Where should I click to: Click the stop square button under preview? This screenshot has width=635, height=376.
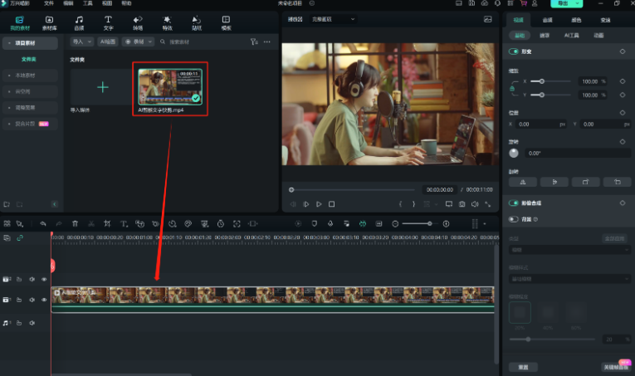point(331,204)
